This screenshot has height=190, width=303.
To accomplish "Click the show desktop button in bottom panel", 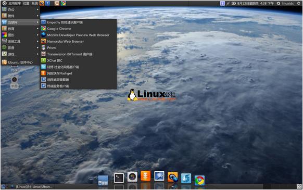I will (x=3, y=186).
